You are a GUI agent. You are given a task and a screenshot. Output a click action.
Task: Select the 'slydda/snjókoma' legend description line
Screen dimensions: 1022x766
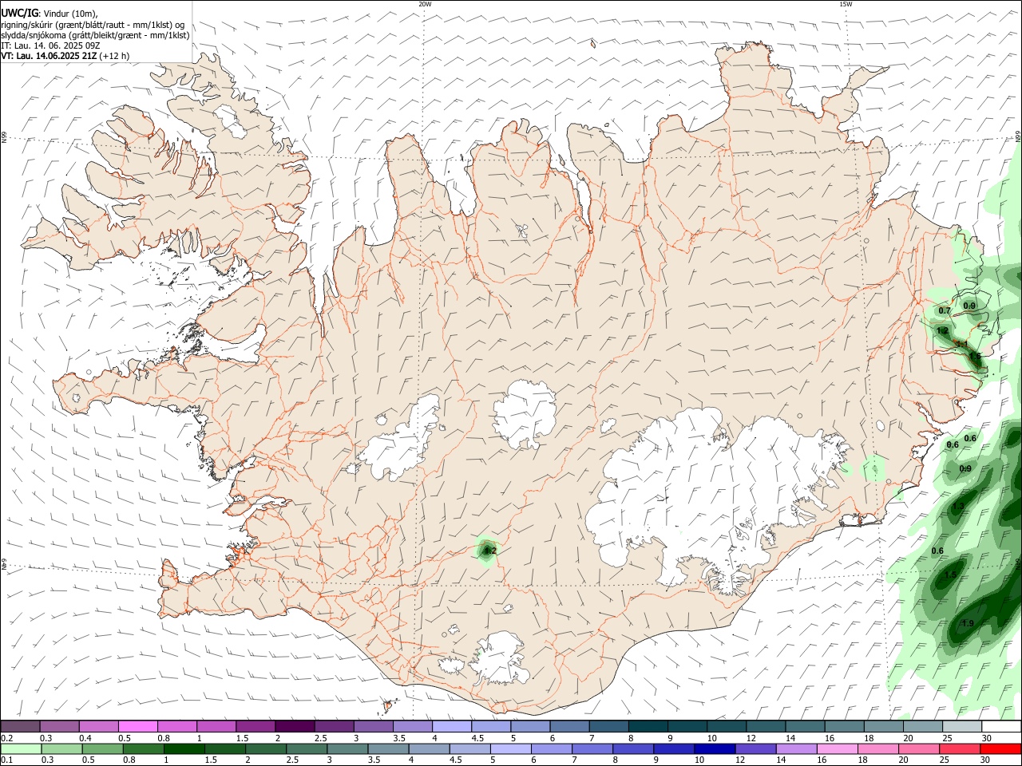(x=95, y=35)
